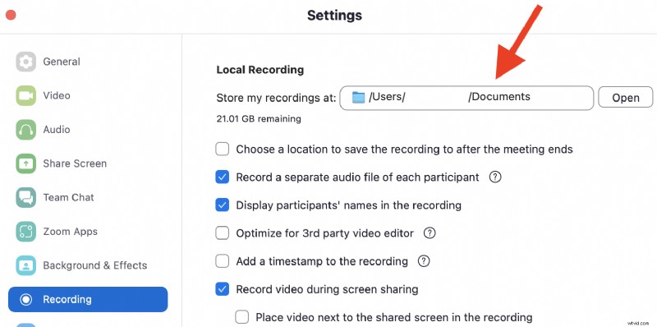
Task: Click the 'Store my recordings at:' label
Action: pyautogui.click(x=276, y=98)
